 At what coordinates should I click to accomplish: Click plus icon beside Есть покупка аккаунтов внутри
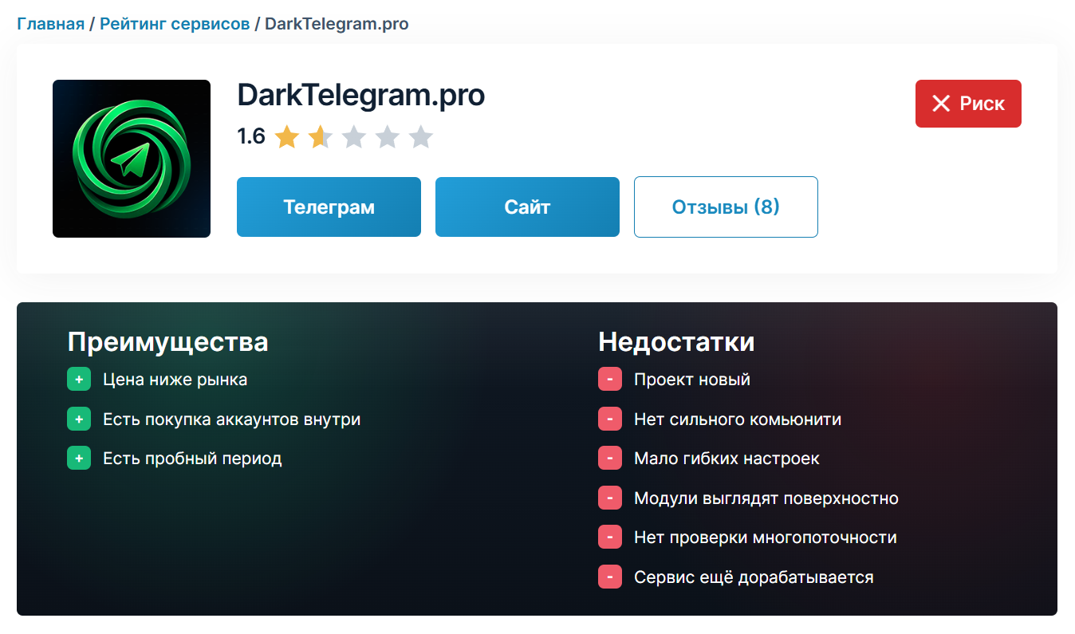pos(79,419)
